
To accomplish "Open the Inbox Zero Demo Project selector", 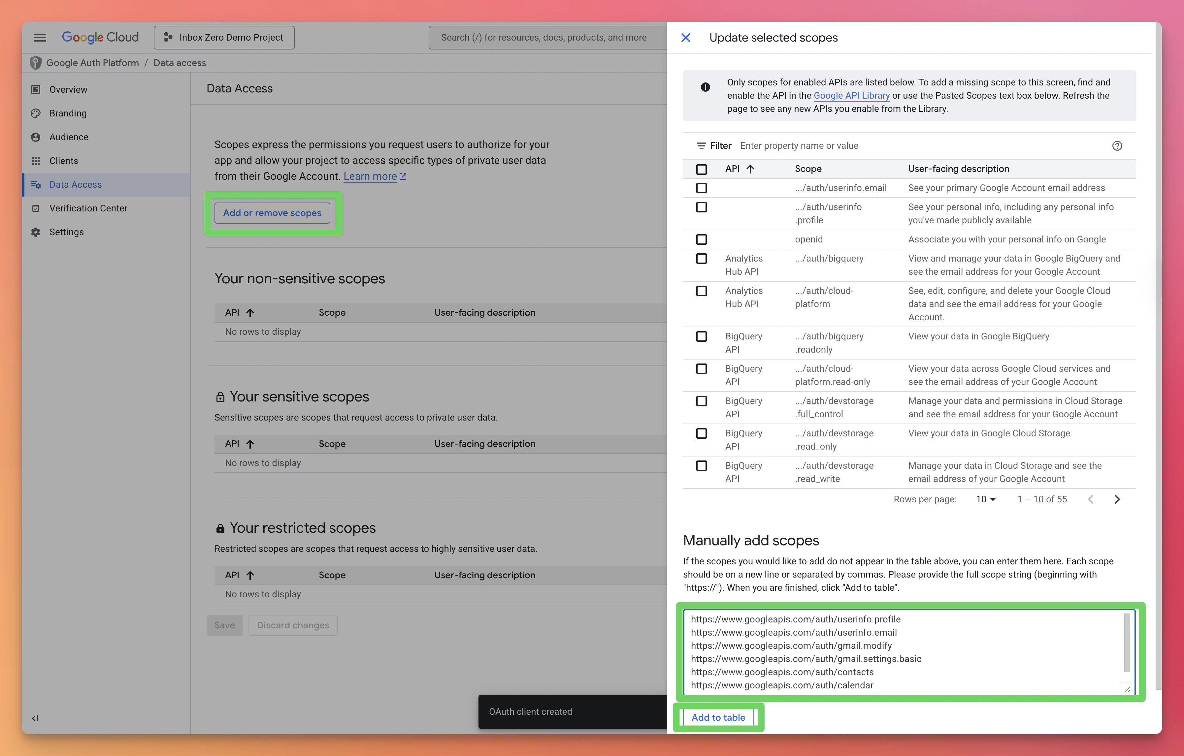I will click(224, 37).
